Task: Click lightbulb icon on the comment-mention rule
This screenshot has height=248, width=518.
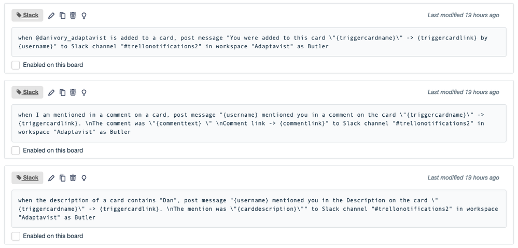Action: [x=84, y=92]
